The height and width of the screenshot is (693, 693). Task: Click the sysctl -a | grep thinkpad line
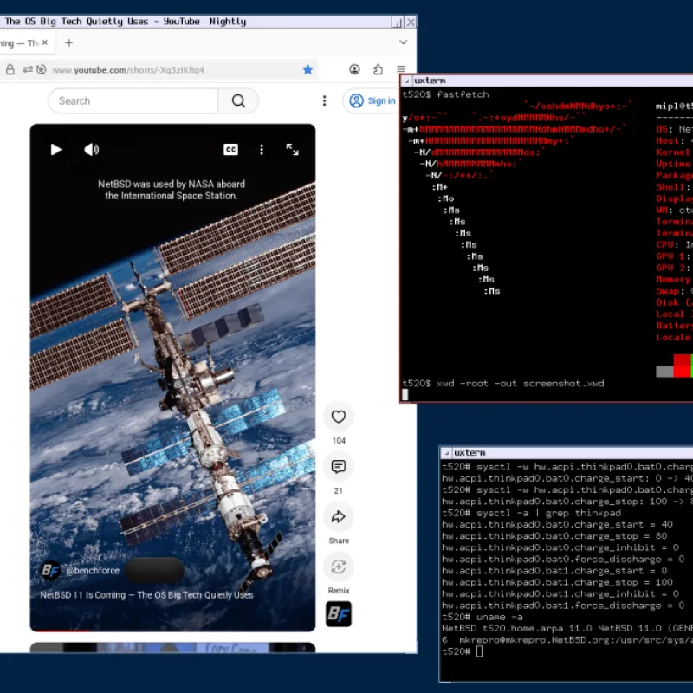click(x=548, y=513)
